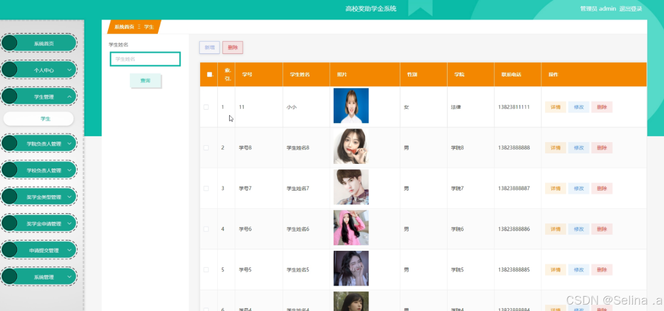Focus the 学生姓名 search input
The height and width of the screenshot is (311, 664).
click(145, 59)
